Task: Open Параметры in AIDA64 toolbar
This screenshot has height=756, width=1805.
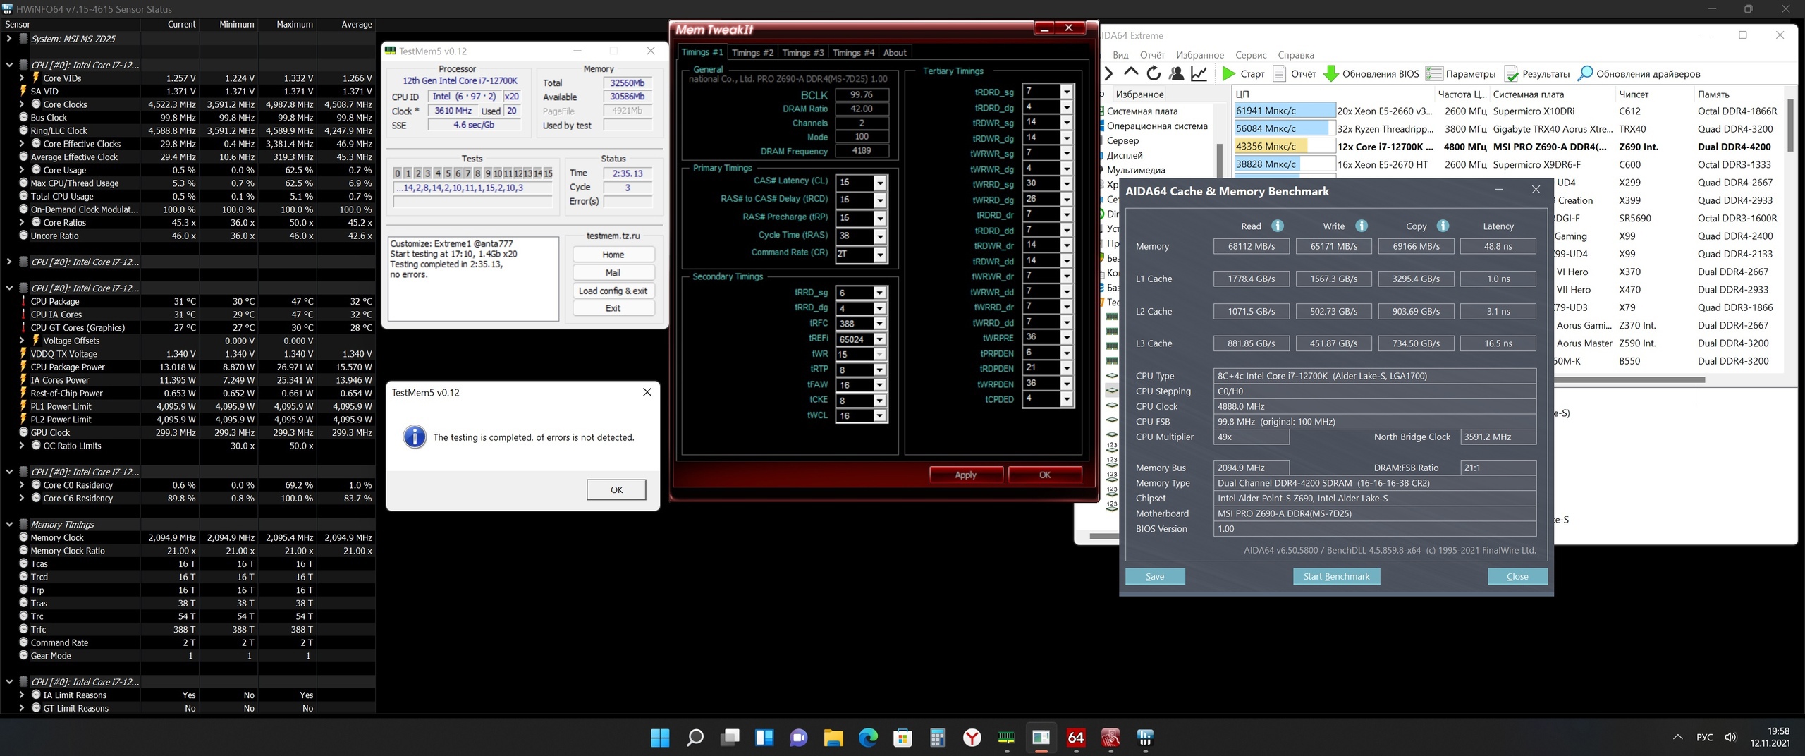Action: coord(1460,73)
